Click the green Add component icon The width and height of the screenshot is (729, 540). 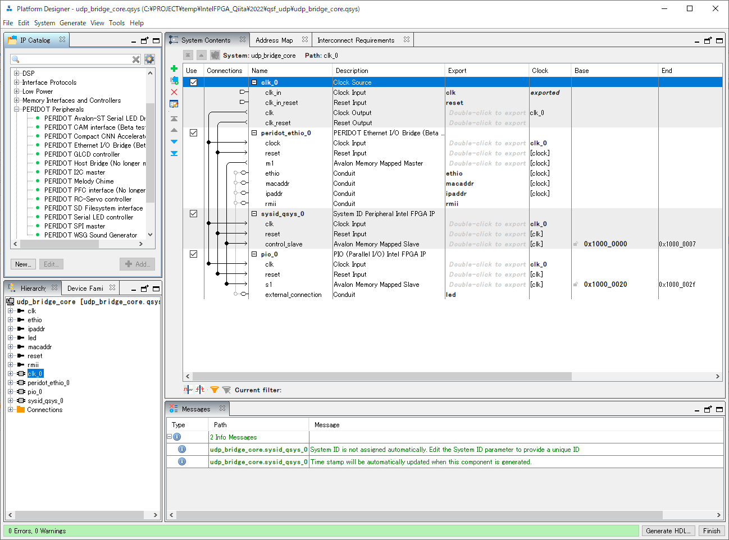pos(174,68)
